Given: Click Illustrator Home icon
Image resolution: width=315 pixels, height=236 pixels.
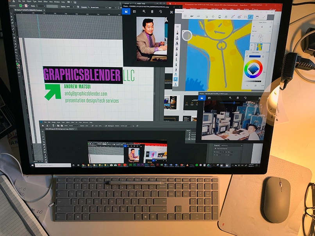Looking at the screenshot, I should click(14, 1).
